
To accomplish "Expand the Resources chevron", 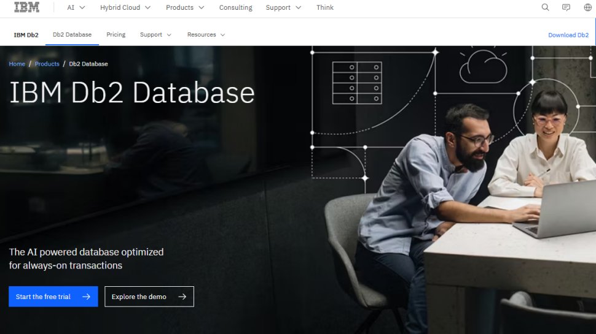I will (223, 35).
